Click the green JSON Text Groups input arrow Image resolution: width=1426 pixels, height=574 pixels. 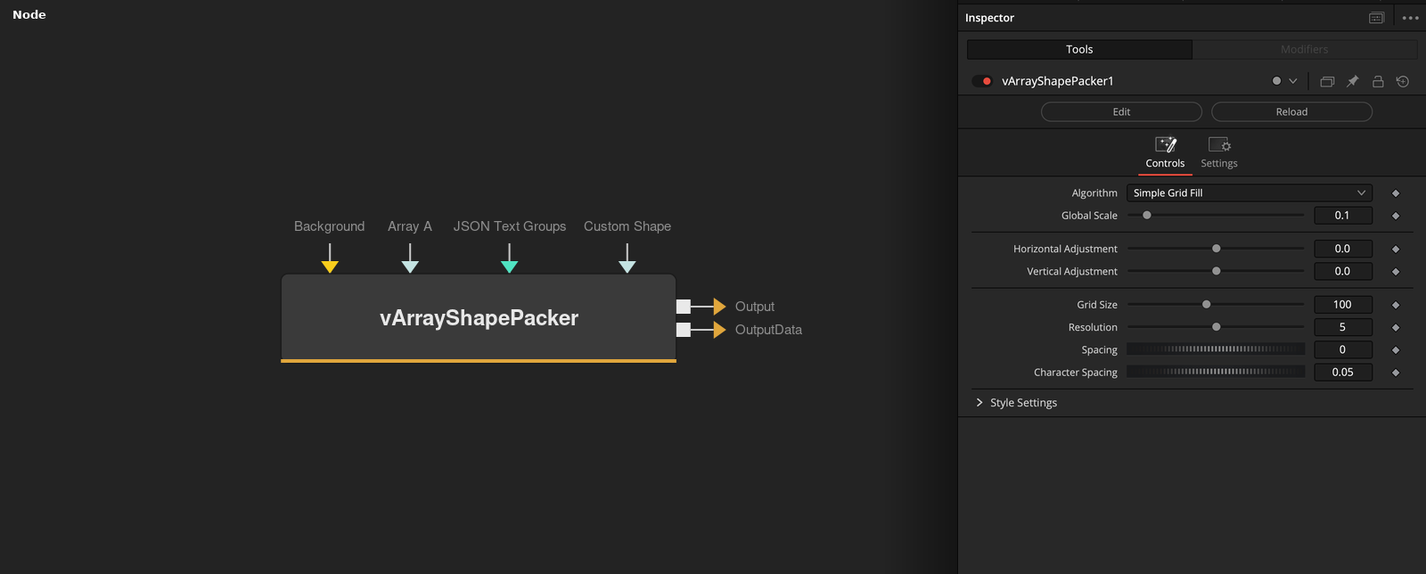pyautogui.click(x=510, y=266)
